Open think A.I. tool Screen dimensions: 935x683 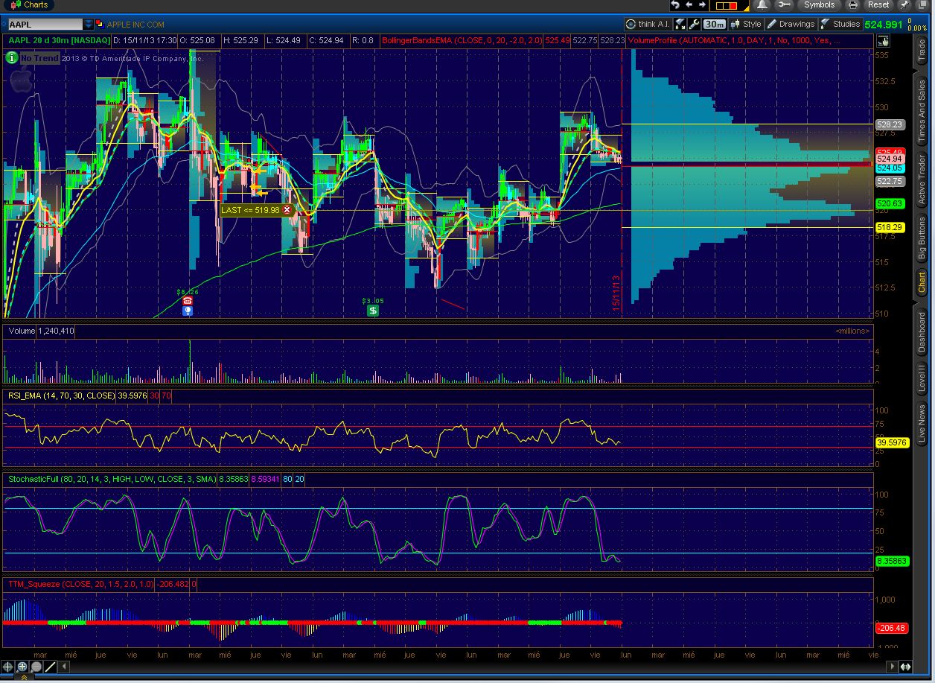click(x=648, y=24)
